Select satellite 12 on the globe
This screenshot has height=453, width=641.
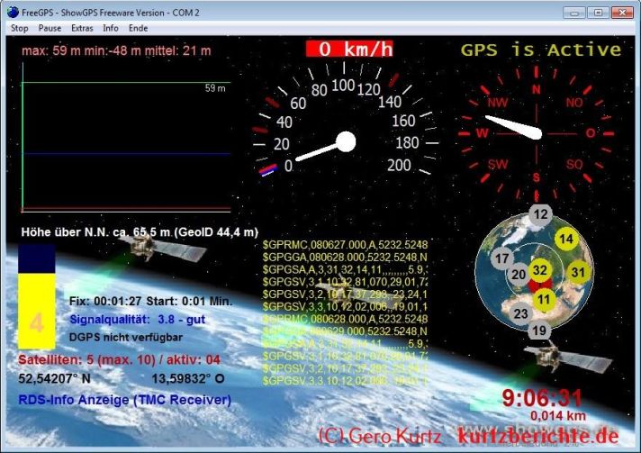[x=540, y=213]
